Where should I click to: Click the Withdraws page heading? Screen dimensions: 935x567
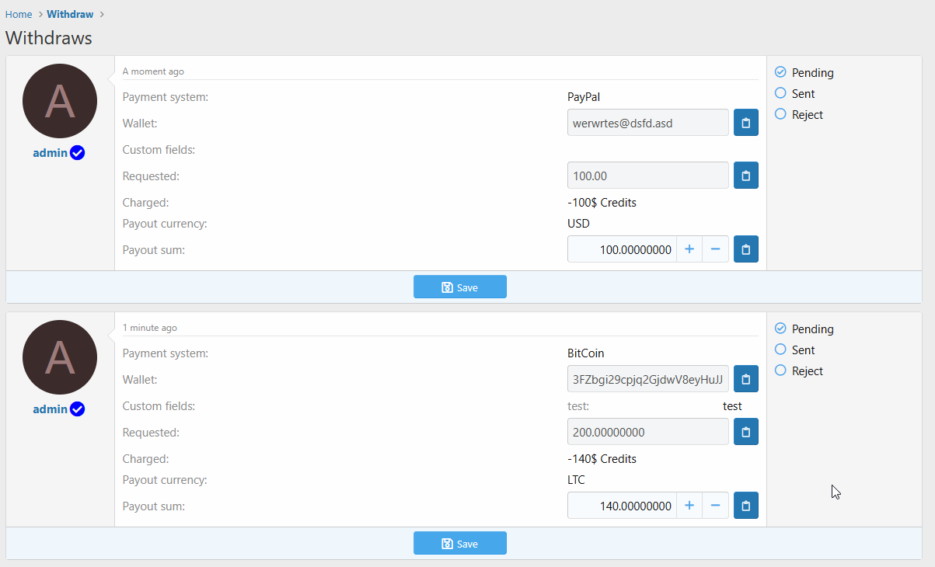tap(49, 37)
